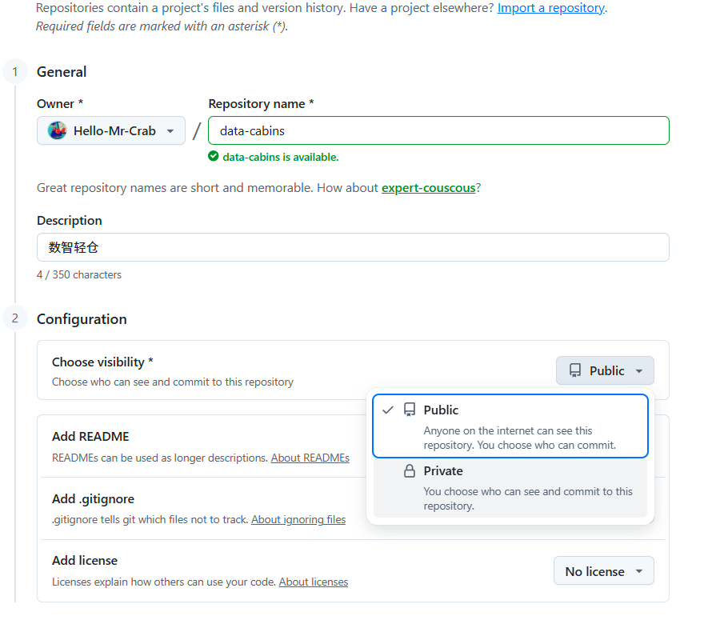
Task: Click the step 2 Configuration number circle
Action: (15, 318)
